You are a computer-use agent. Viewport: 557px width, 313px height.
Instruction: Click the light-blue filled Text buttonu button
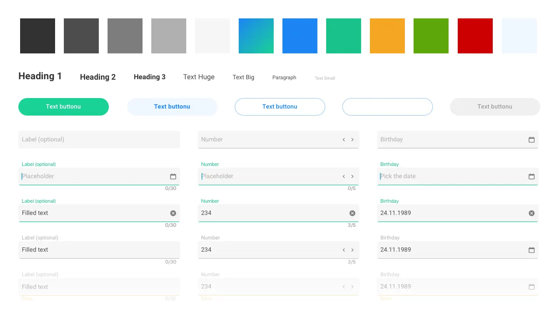point(172,107)
